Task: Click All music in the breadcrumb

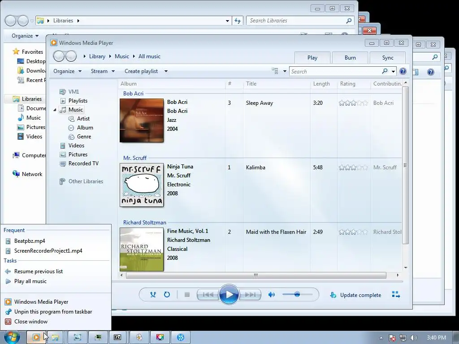Action: coord(149,56)
